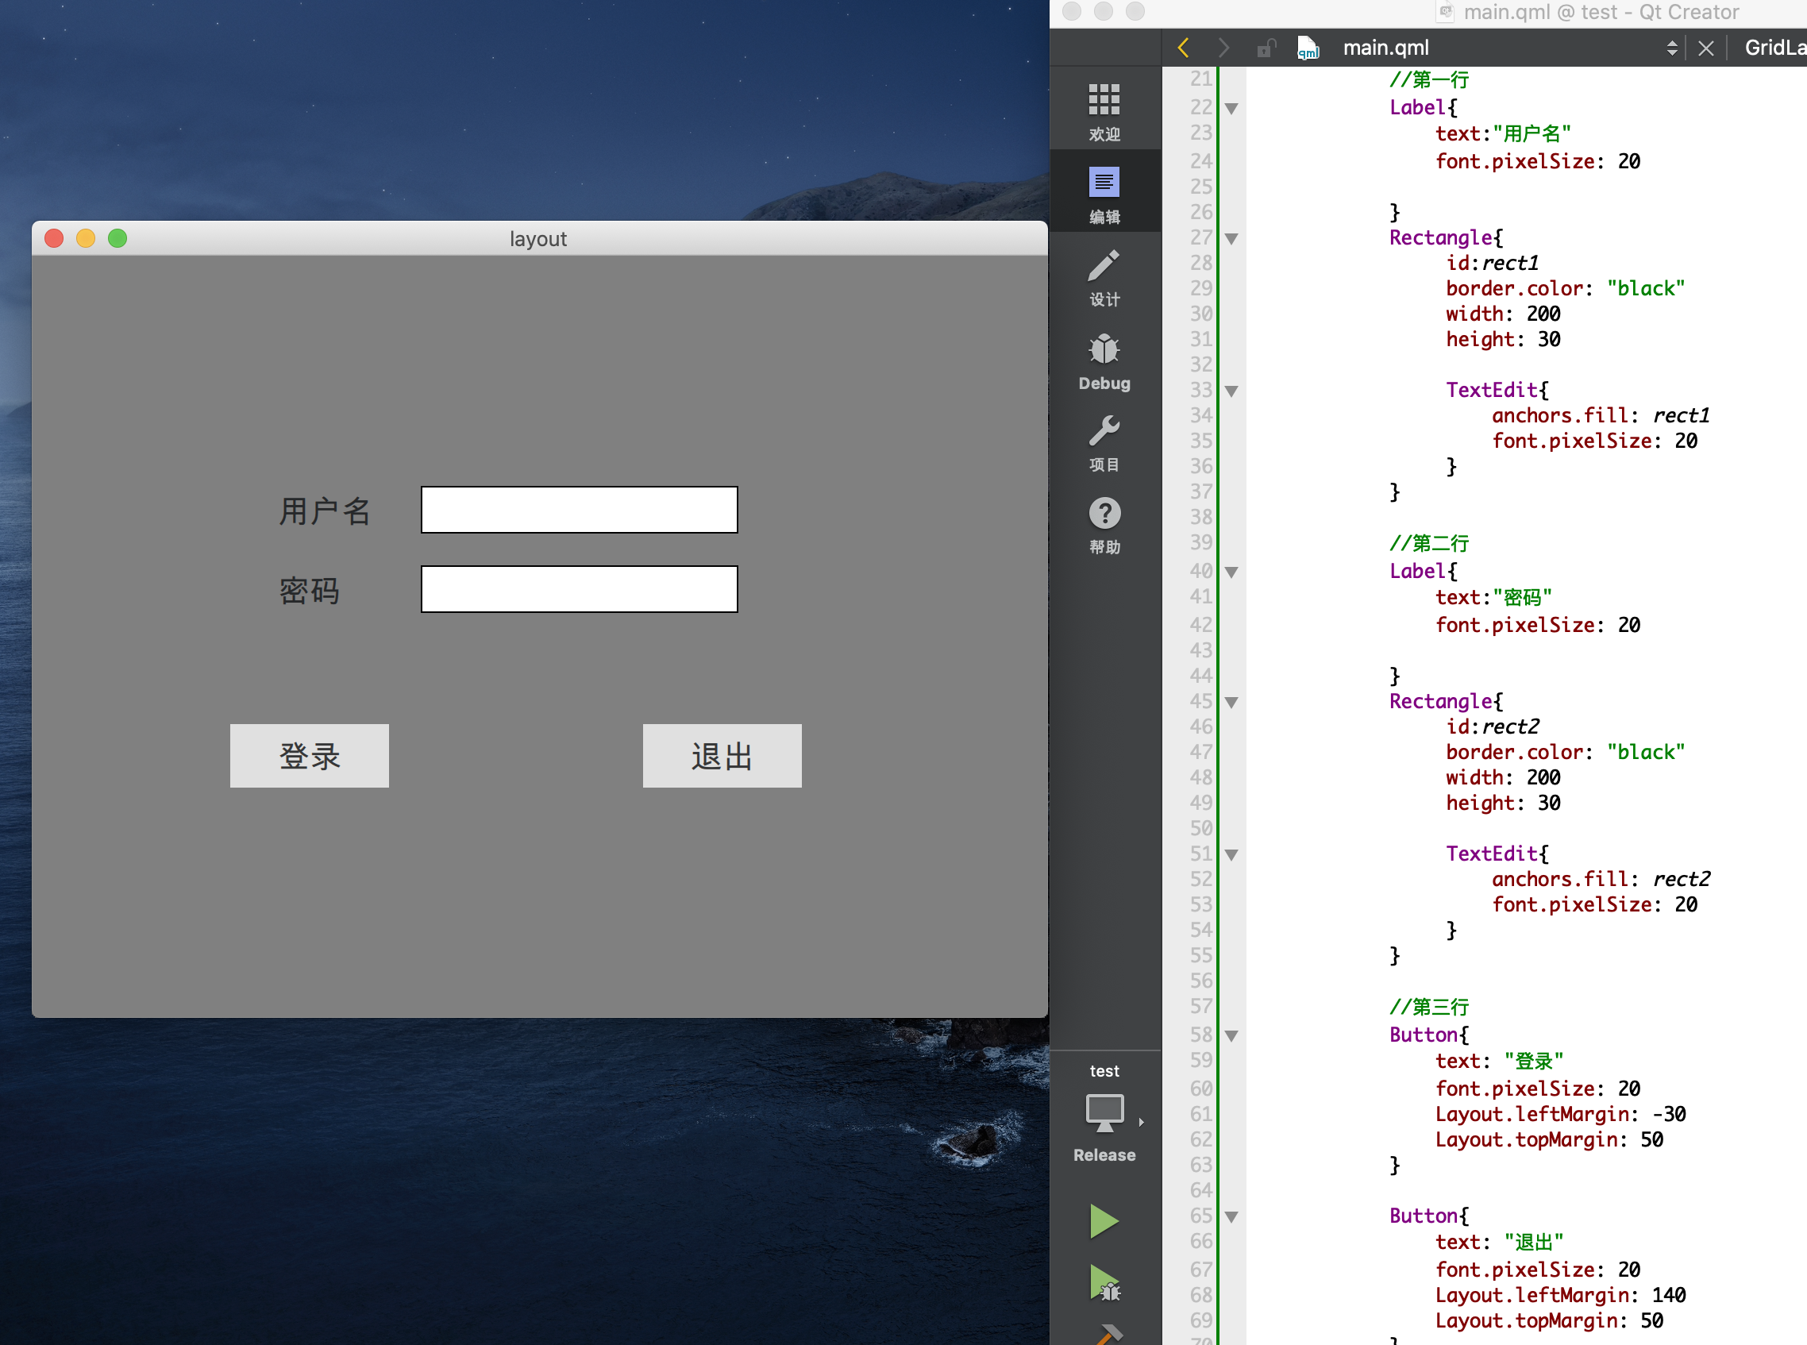Toggle the forward navigation arrow in editor
The height and width of the screenshot is (1345, 1807).
click(x=1222, y=48)
